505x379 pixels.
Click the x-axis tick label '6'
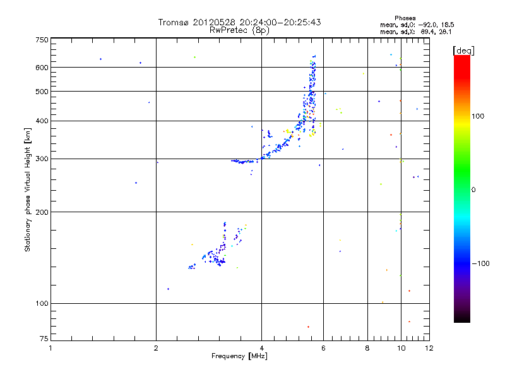click(324, 348)
